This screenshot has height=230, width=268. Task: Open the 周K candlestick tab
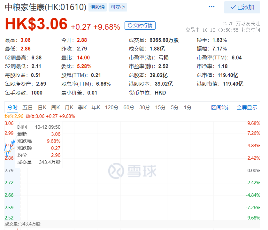click(x=56, y=107)
